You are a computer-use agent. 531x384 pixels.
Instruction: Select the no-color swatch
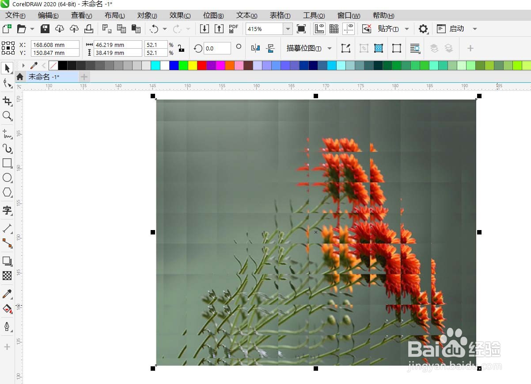(53, 65)
